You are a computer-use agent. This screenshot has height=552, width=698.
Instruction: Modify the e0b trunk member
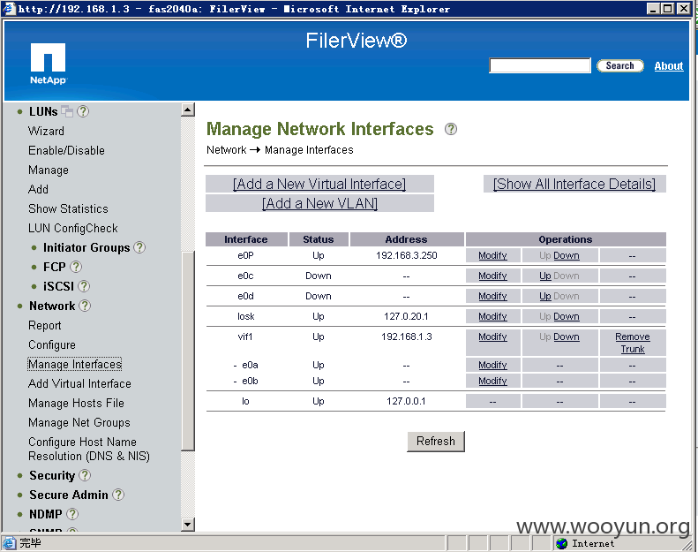pyautogui.click(x=492, y=382)
